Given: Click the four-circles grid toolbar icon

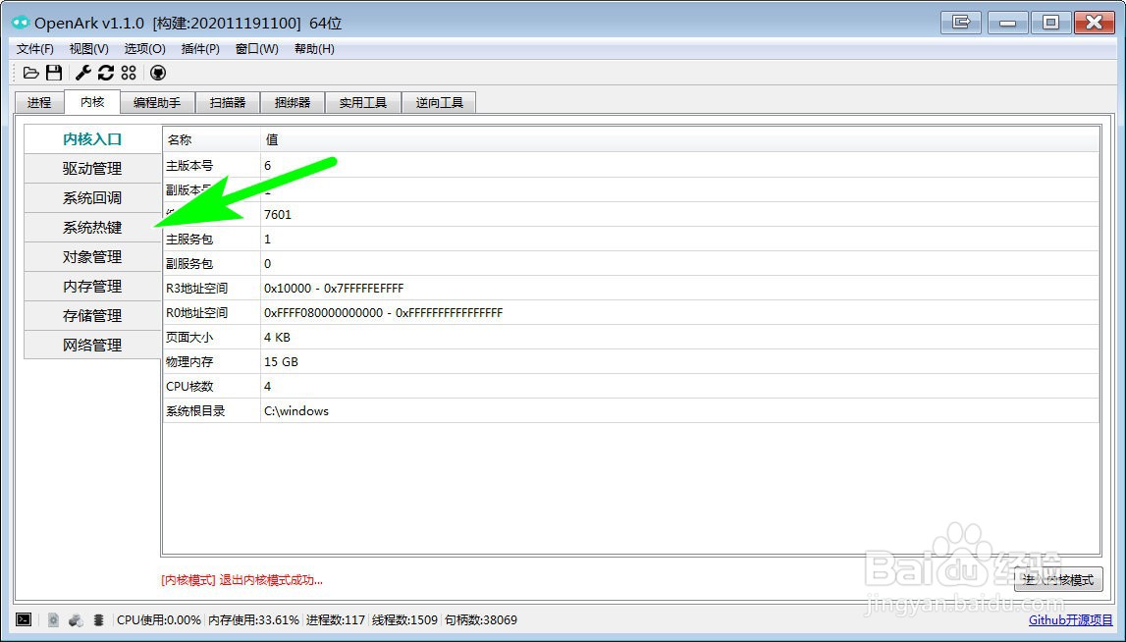Looking at the screenshot, I should point(129,73).
